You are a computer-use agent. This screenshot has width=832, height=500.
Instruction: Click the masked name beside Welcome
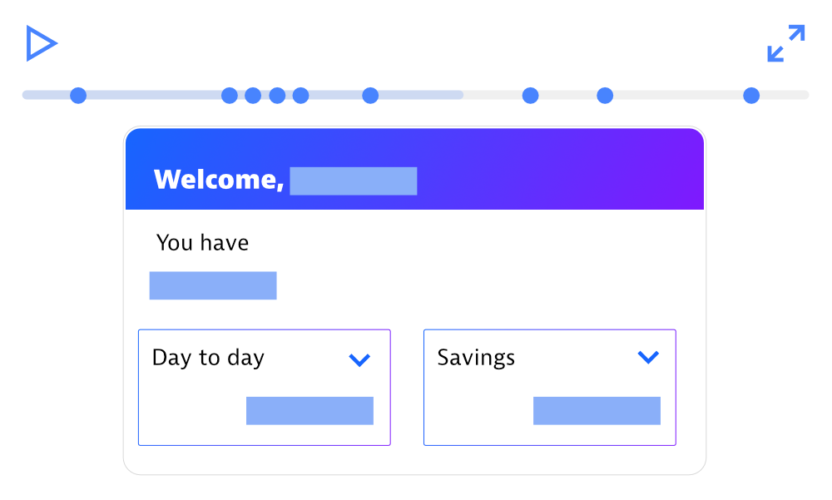(x=353, y=181)
